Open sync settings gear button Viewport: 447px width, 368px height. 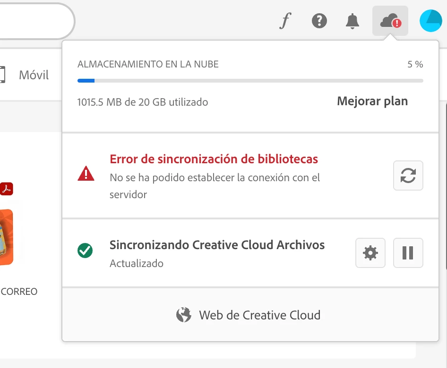(370, 253)
